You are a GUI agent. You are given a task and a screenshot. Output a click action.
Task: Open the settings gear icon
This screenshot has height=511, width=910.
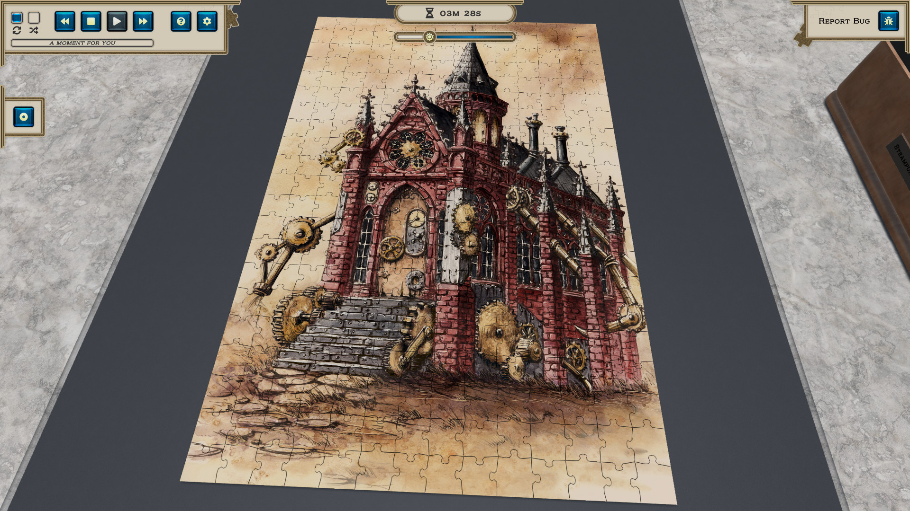pos(207,21)
